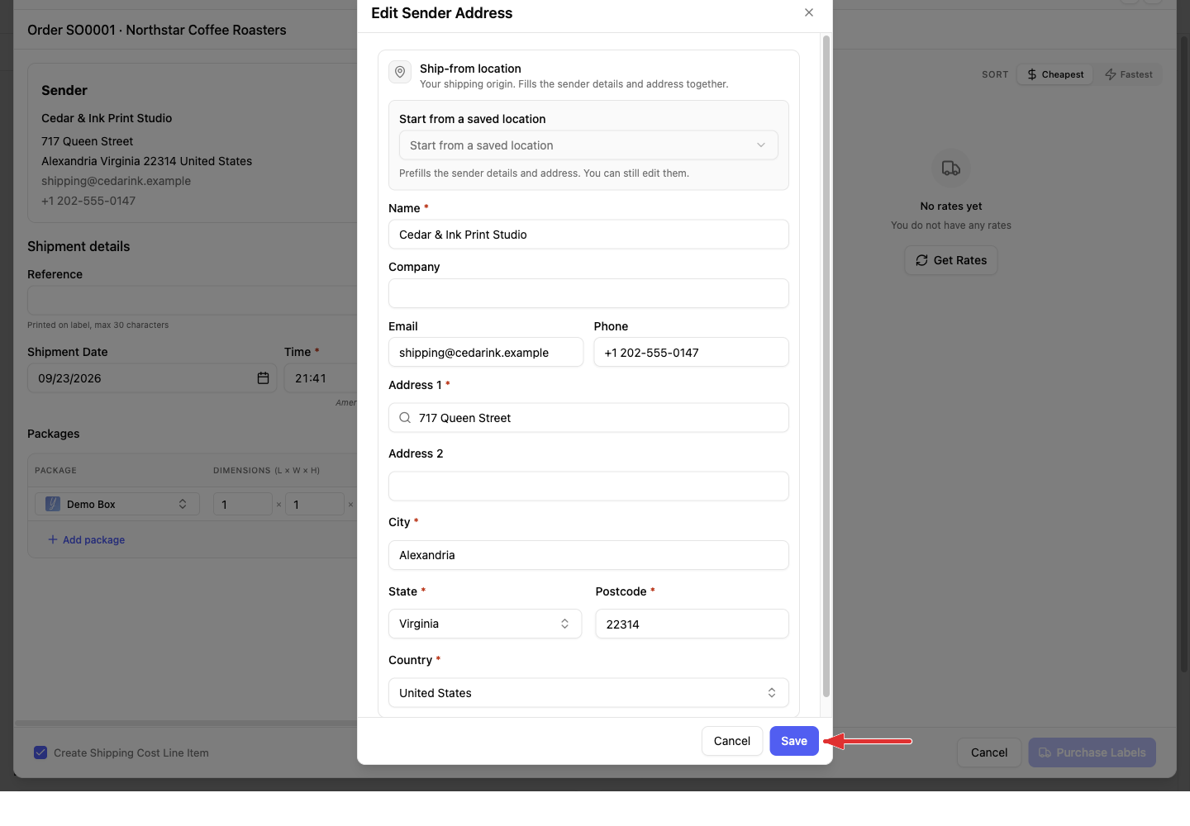Close the Edit Sender Address dialog

click(809, 12)
